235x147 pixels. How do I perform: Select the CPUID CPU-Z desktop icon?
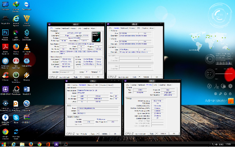(x=5, y=91)
